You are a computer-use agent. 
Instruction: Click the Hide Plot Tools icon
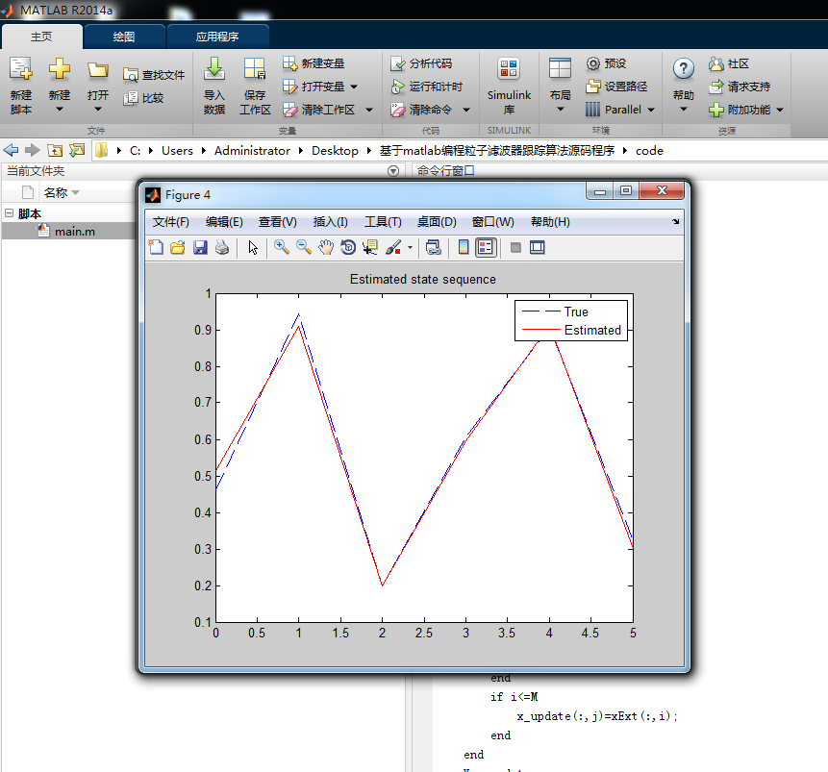point(515,247)
